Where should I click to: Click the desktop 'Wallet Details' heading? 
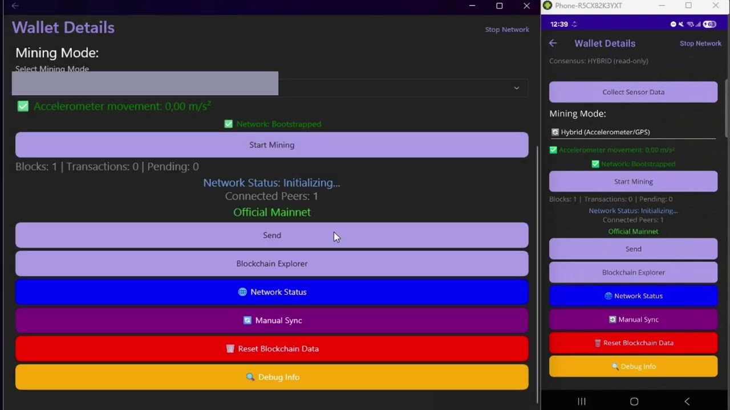(63, 28)
